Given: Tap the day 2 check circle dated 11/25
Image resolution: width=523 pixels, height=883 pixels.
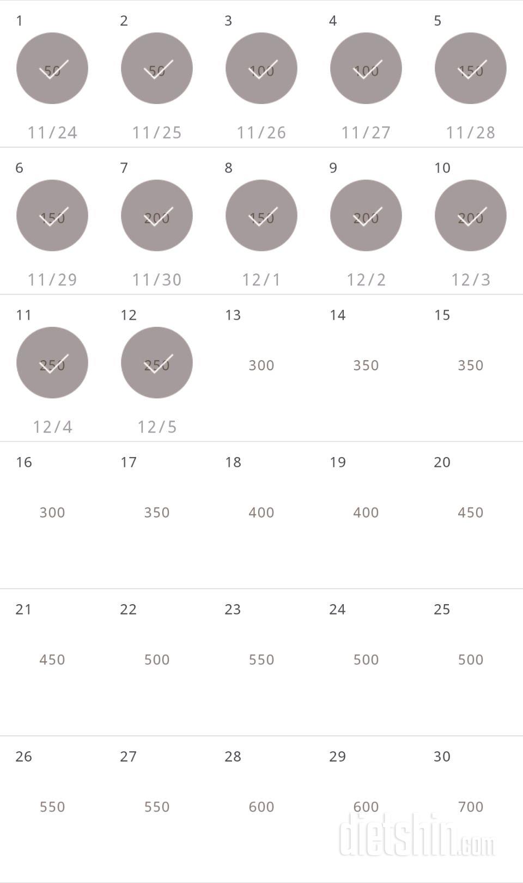Looking at the screenshot, I should [157, 69].
